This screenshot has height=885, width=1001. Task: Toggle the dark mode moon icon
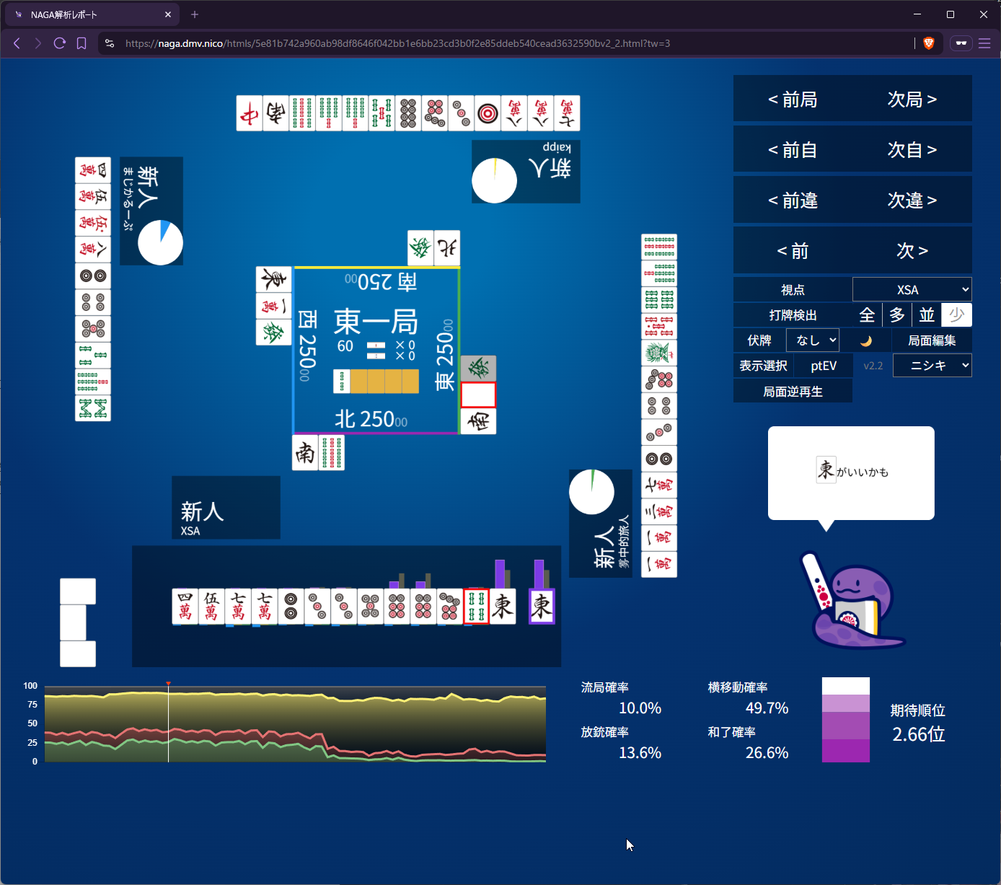pyautogui.click(x=866, y=340)
